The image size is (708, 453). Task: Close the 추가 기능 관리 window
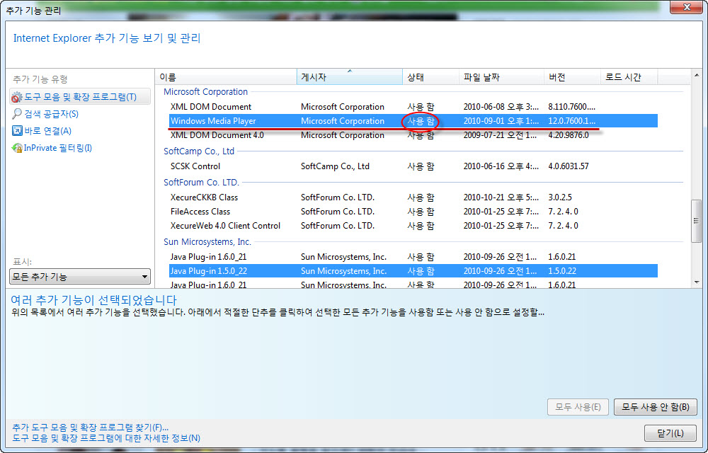pos(686,7)
